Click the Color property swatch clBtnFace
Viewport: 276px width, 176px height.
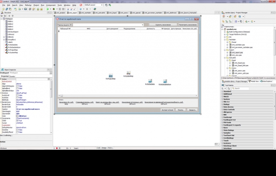click(17, 116)
